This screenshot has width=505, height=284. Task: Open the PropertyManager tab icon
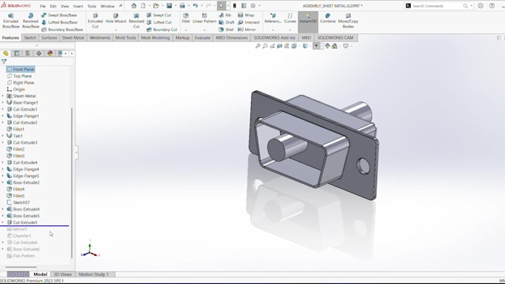[x=17, y=53]
